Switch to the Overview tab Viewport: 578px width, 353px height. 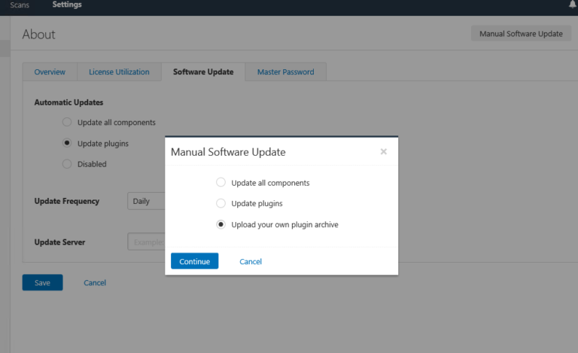[x=50, y=72]
